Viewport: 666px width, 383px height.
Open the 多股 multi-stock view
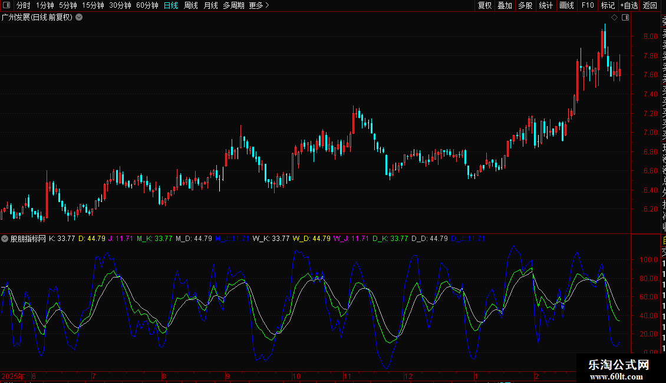pos(525,5)
